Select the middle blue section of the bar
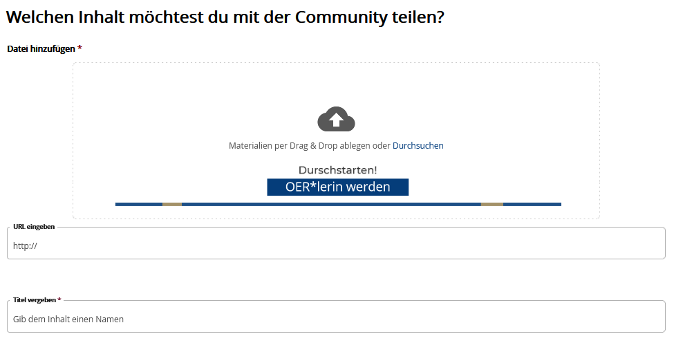The width and height of the screenshot is (674, 352). click(332, 204)
